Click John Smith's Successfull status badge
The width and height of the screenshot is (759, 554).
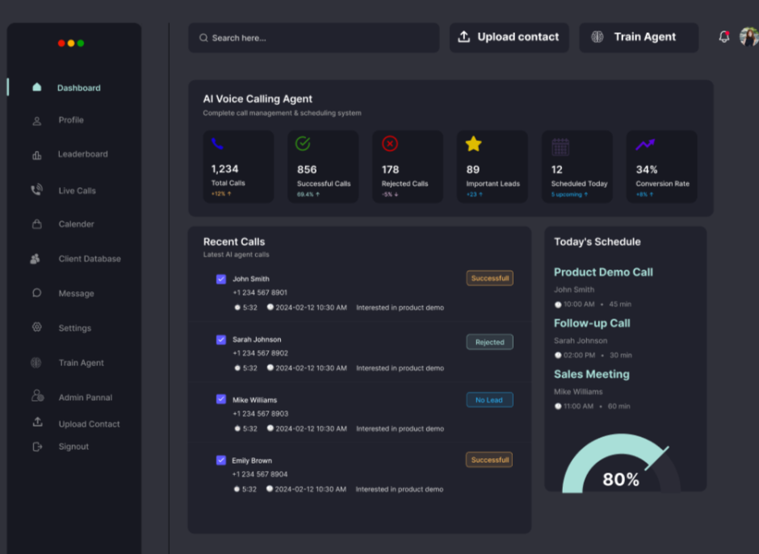(x=490, y=278)
